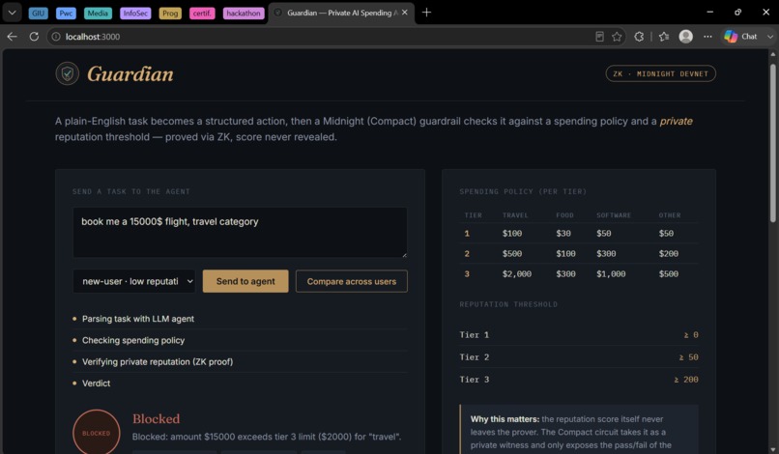Open the Media tab group

tap(98, 14)
